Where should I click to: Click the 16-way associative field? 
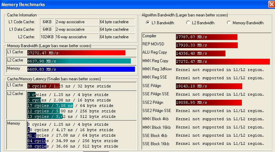coord(77,37)
